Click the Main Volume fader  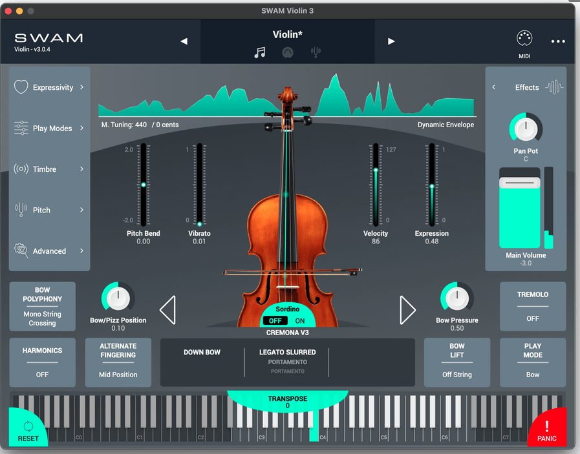click(519, 183)
